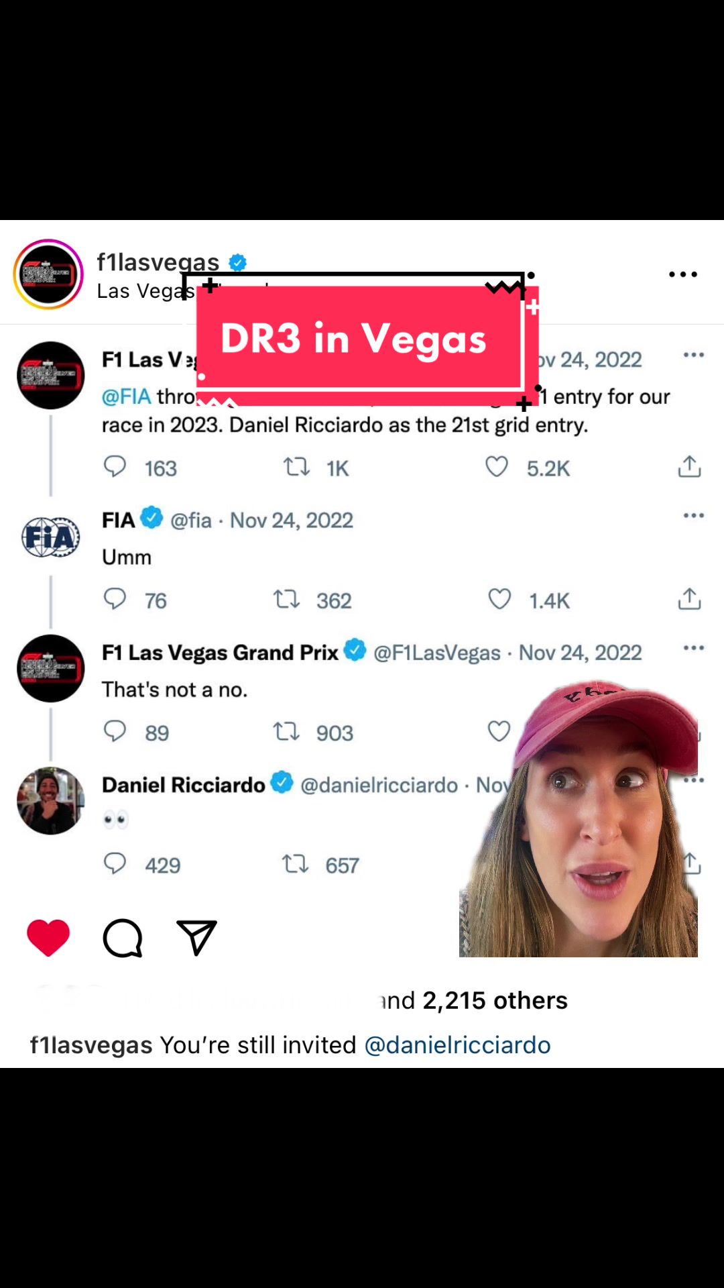Open the @danielricciardo mention in the caption
724x1288 pixels.
click(457, 1044)
